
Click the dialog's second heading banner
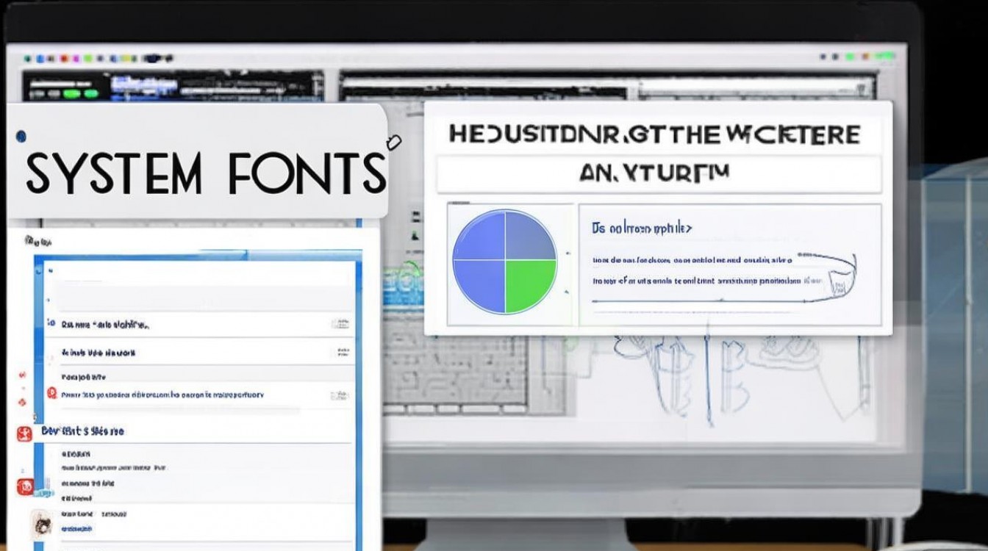click(x=659, y=175)
